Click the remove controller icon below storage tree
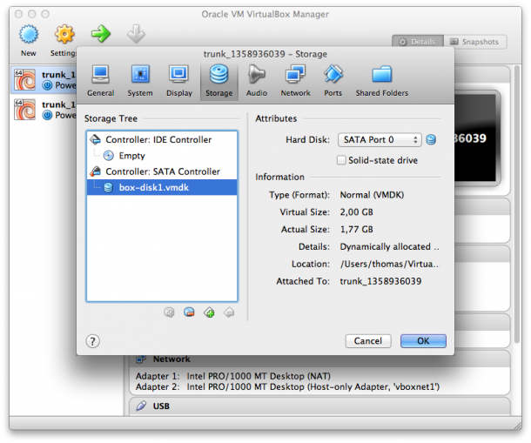 pyautogui.click(x=229, y=312)
